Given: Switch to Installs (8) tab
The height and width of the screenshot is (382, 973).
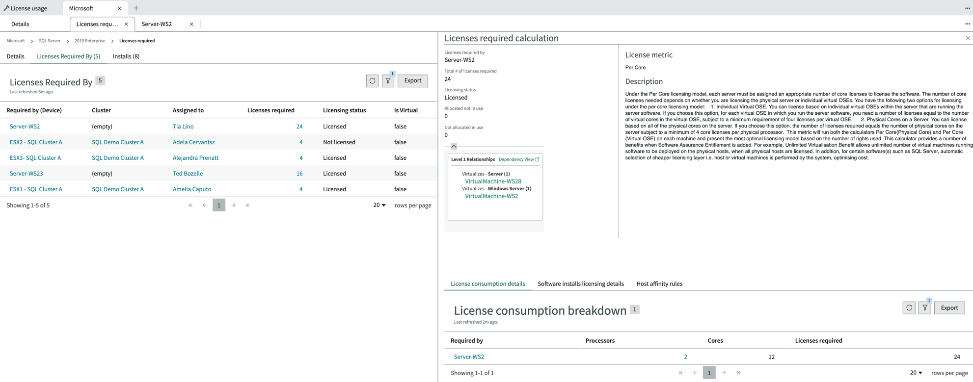Looking at the screenshot, I should click(126, 56).
